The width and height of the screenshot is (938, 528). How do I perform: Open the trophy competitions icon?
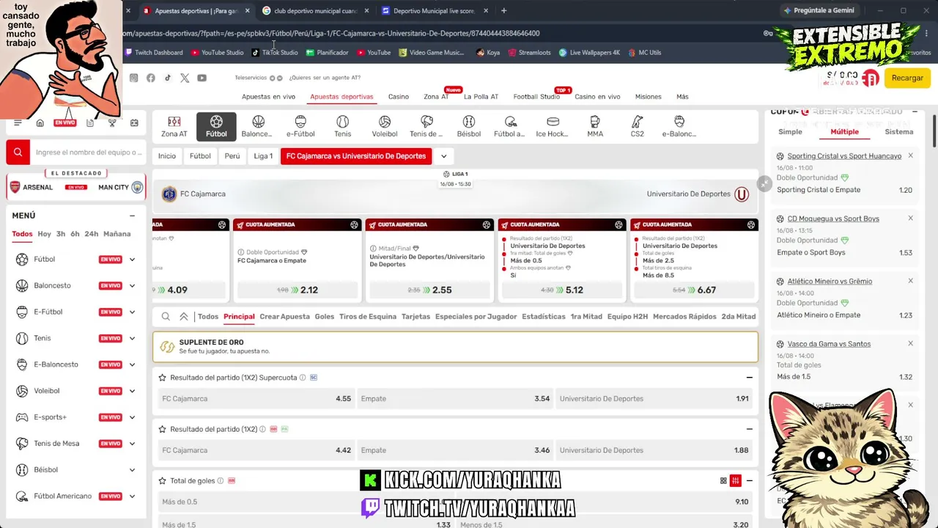pos(112,122)
